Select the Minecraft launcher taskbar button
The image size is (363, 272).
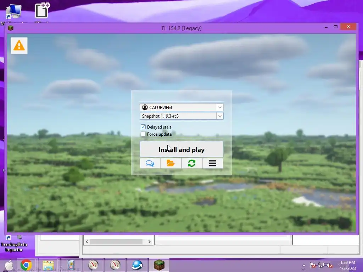[x=159, y=265]
